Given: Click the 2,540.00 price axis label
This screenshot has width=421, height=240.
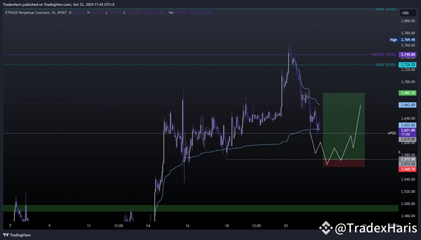Looking at the screenshot, I should [408, 179].
